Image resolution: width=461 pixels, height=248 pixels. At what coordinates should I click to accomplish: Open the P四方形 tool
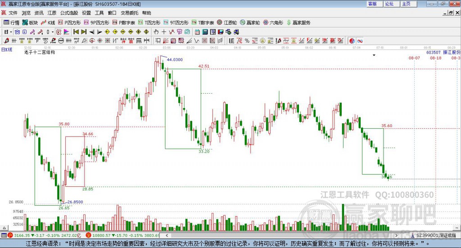click(x=69, y=23)
